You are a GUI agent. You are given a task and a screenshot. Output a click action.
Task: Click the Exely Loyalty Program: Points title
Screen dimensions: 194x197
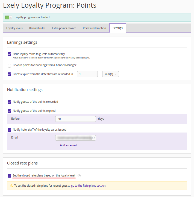(50, 5)
